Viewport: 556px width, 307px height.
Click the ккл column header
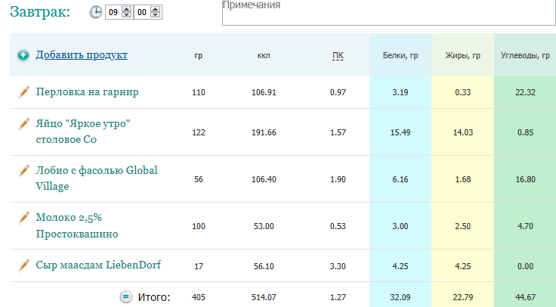coord(264,56)
